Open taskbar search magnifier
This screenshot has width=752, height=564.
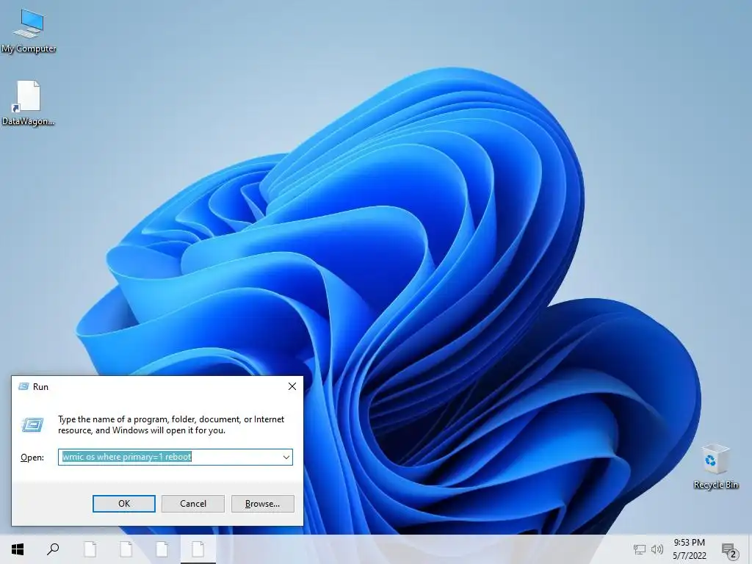coord(53,549)
